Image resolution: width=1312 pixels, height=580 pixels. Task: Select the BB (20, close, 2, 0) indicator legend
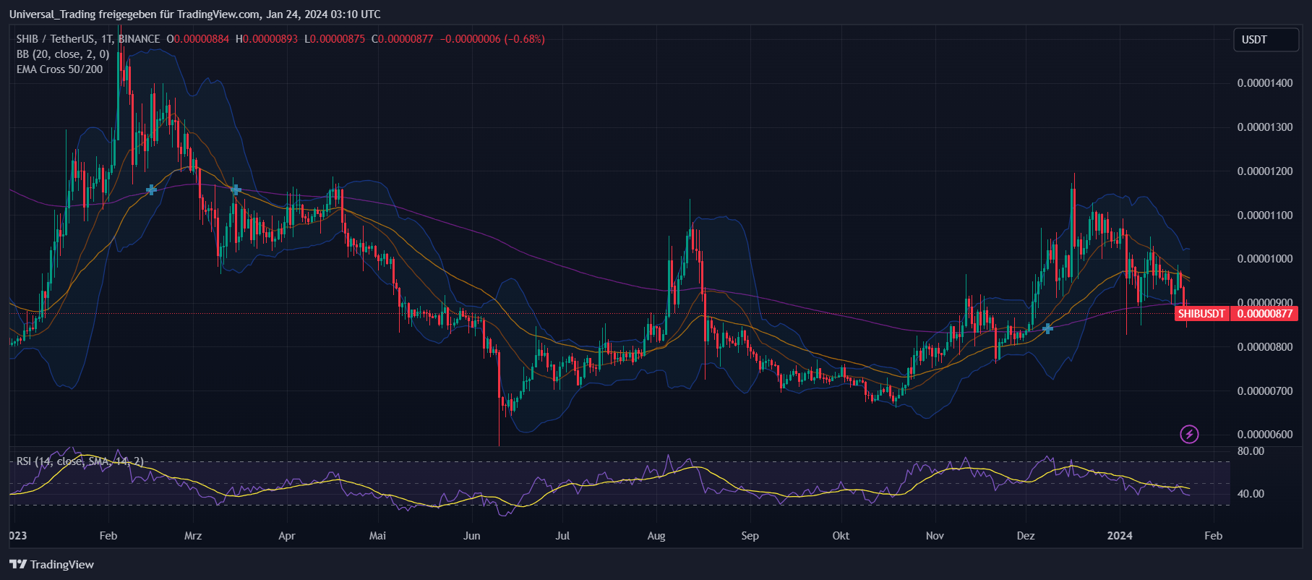(63, 54)
